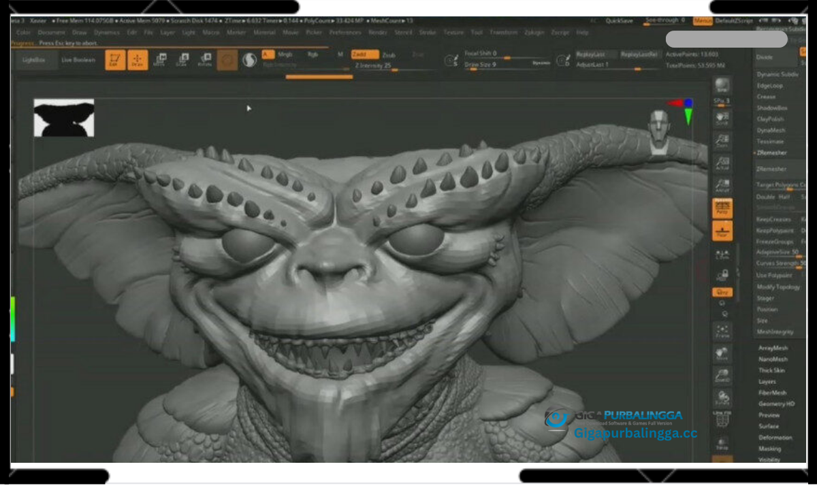Image resolution: width=817 pixels, height=490 pixels.
Task: Click the sculptris sphere icon
Action: coord(249,60)
